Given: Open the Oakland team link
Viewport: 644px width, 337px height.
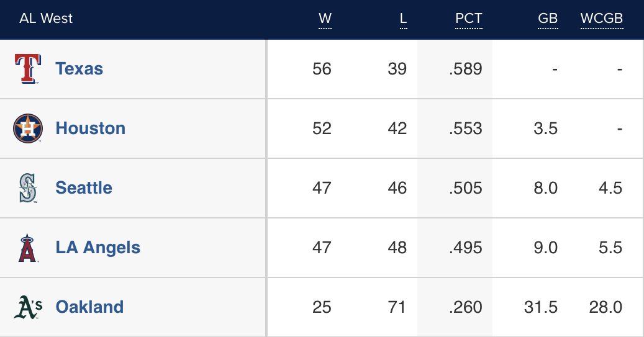Looking at the screenshot, I should (x=89, y=307).
